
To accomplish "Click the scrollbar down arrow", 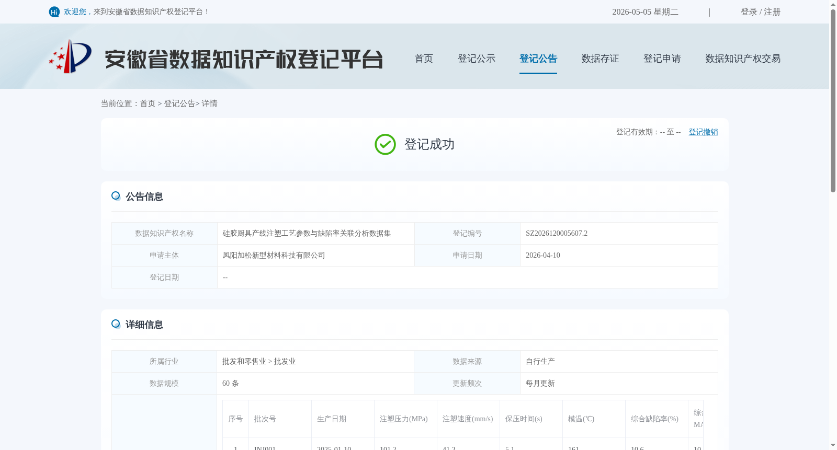I will (x=833, y=445).
